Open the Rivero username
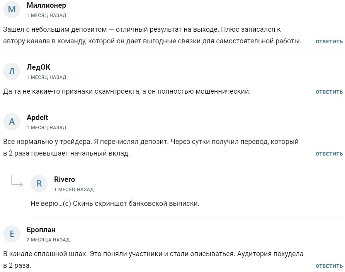 (x=65, y=179)
